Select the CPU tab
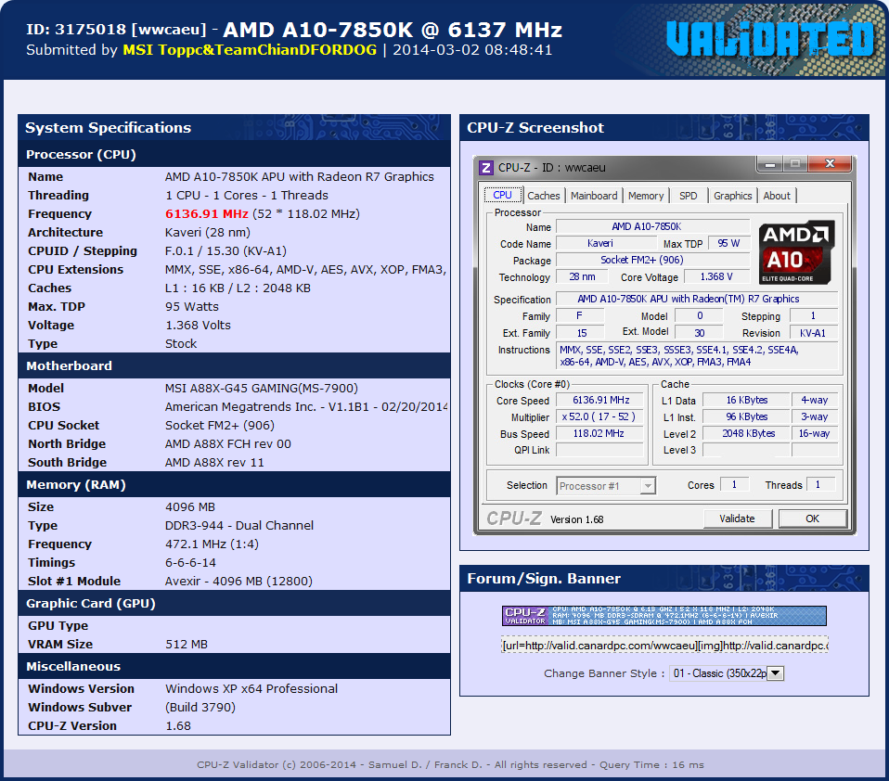 [x=502, y=195]
